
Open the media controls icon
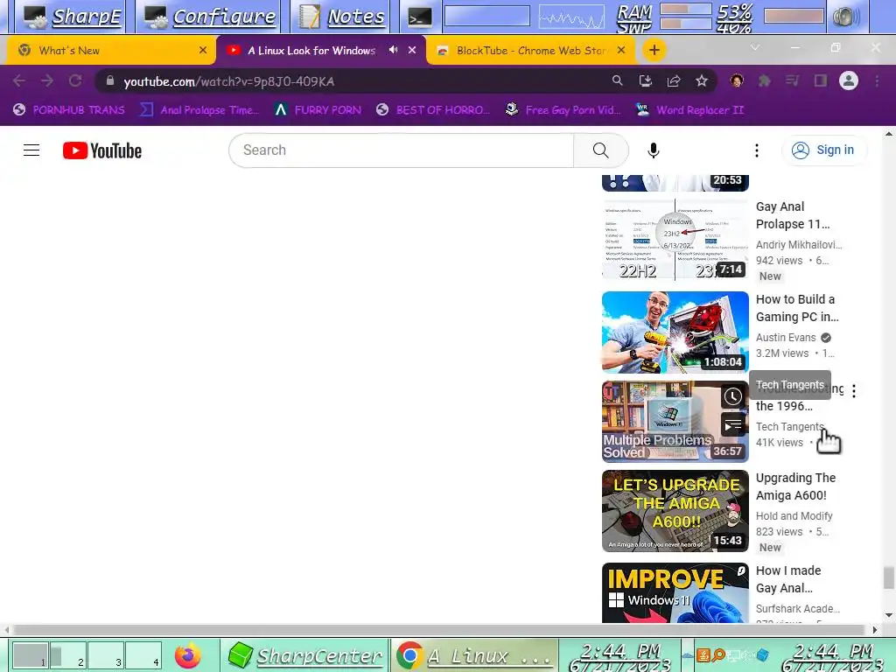click(x=792, y=80)
